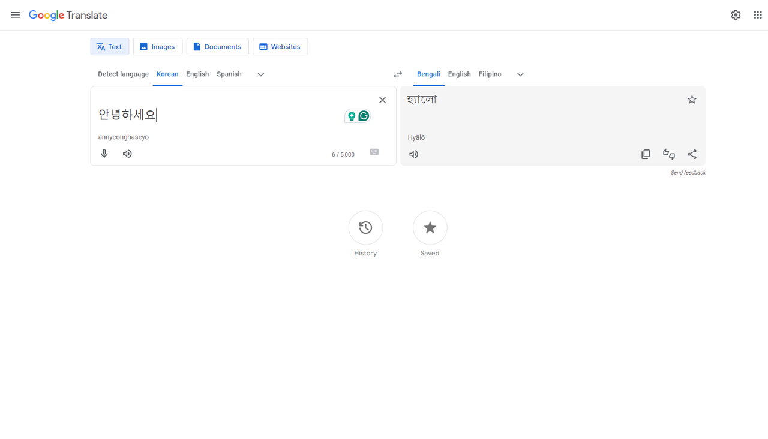Open Google Translate settings gear
768x439 pixels.
[x=736, y=14]
